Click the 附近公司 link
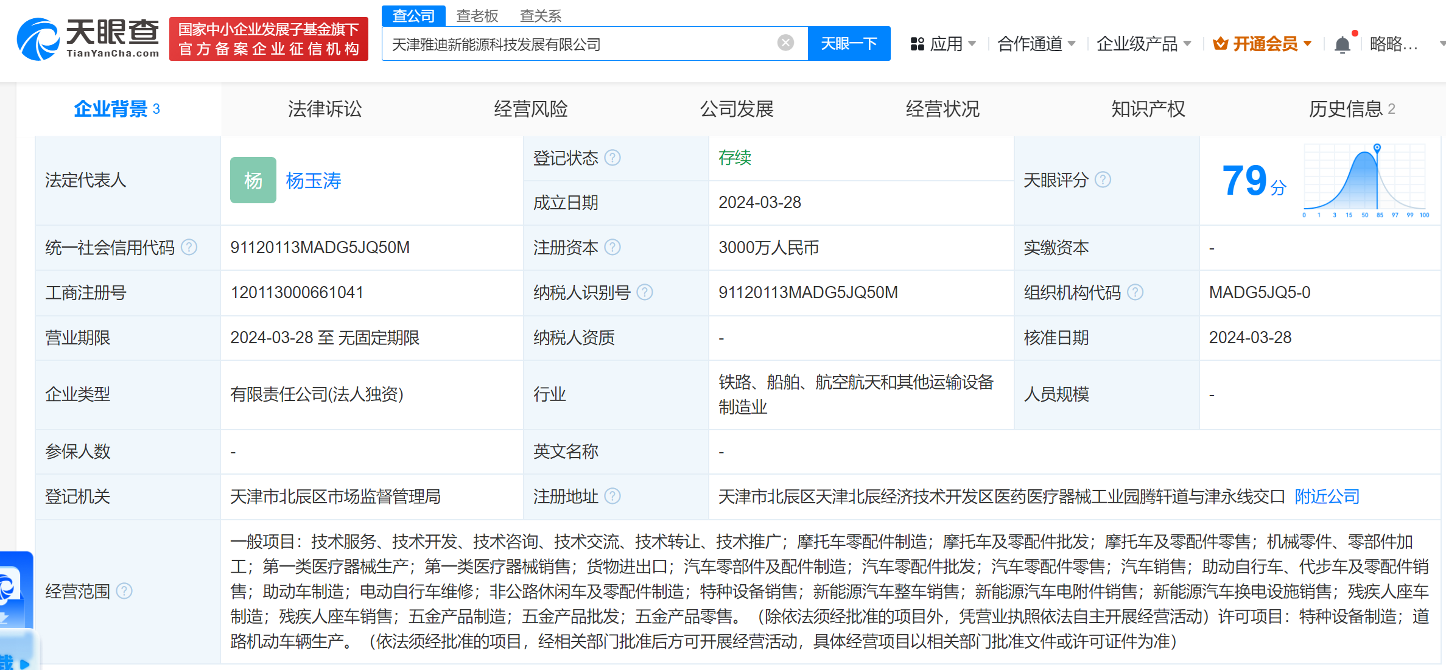 click(x=1327, y=497)
